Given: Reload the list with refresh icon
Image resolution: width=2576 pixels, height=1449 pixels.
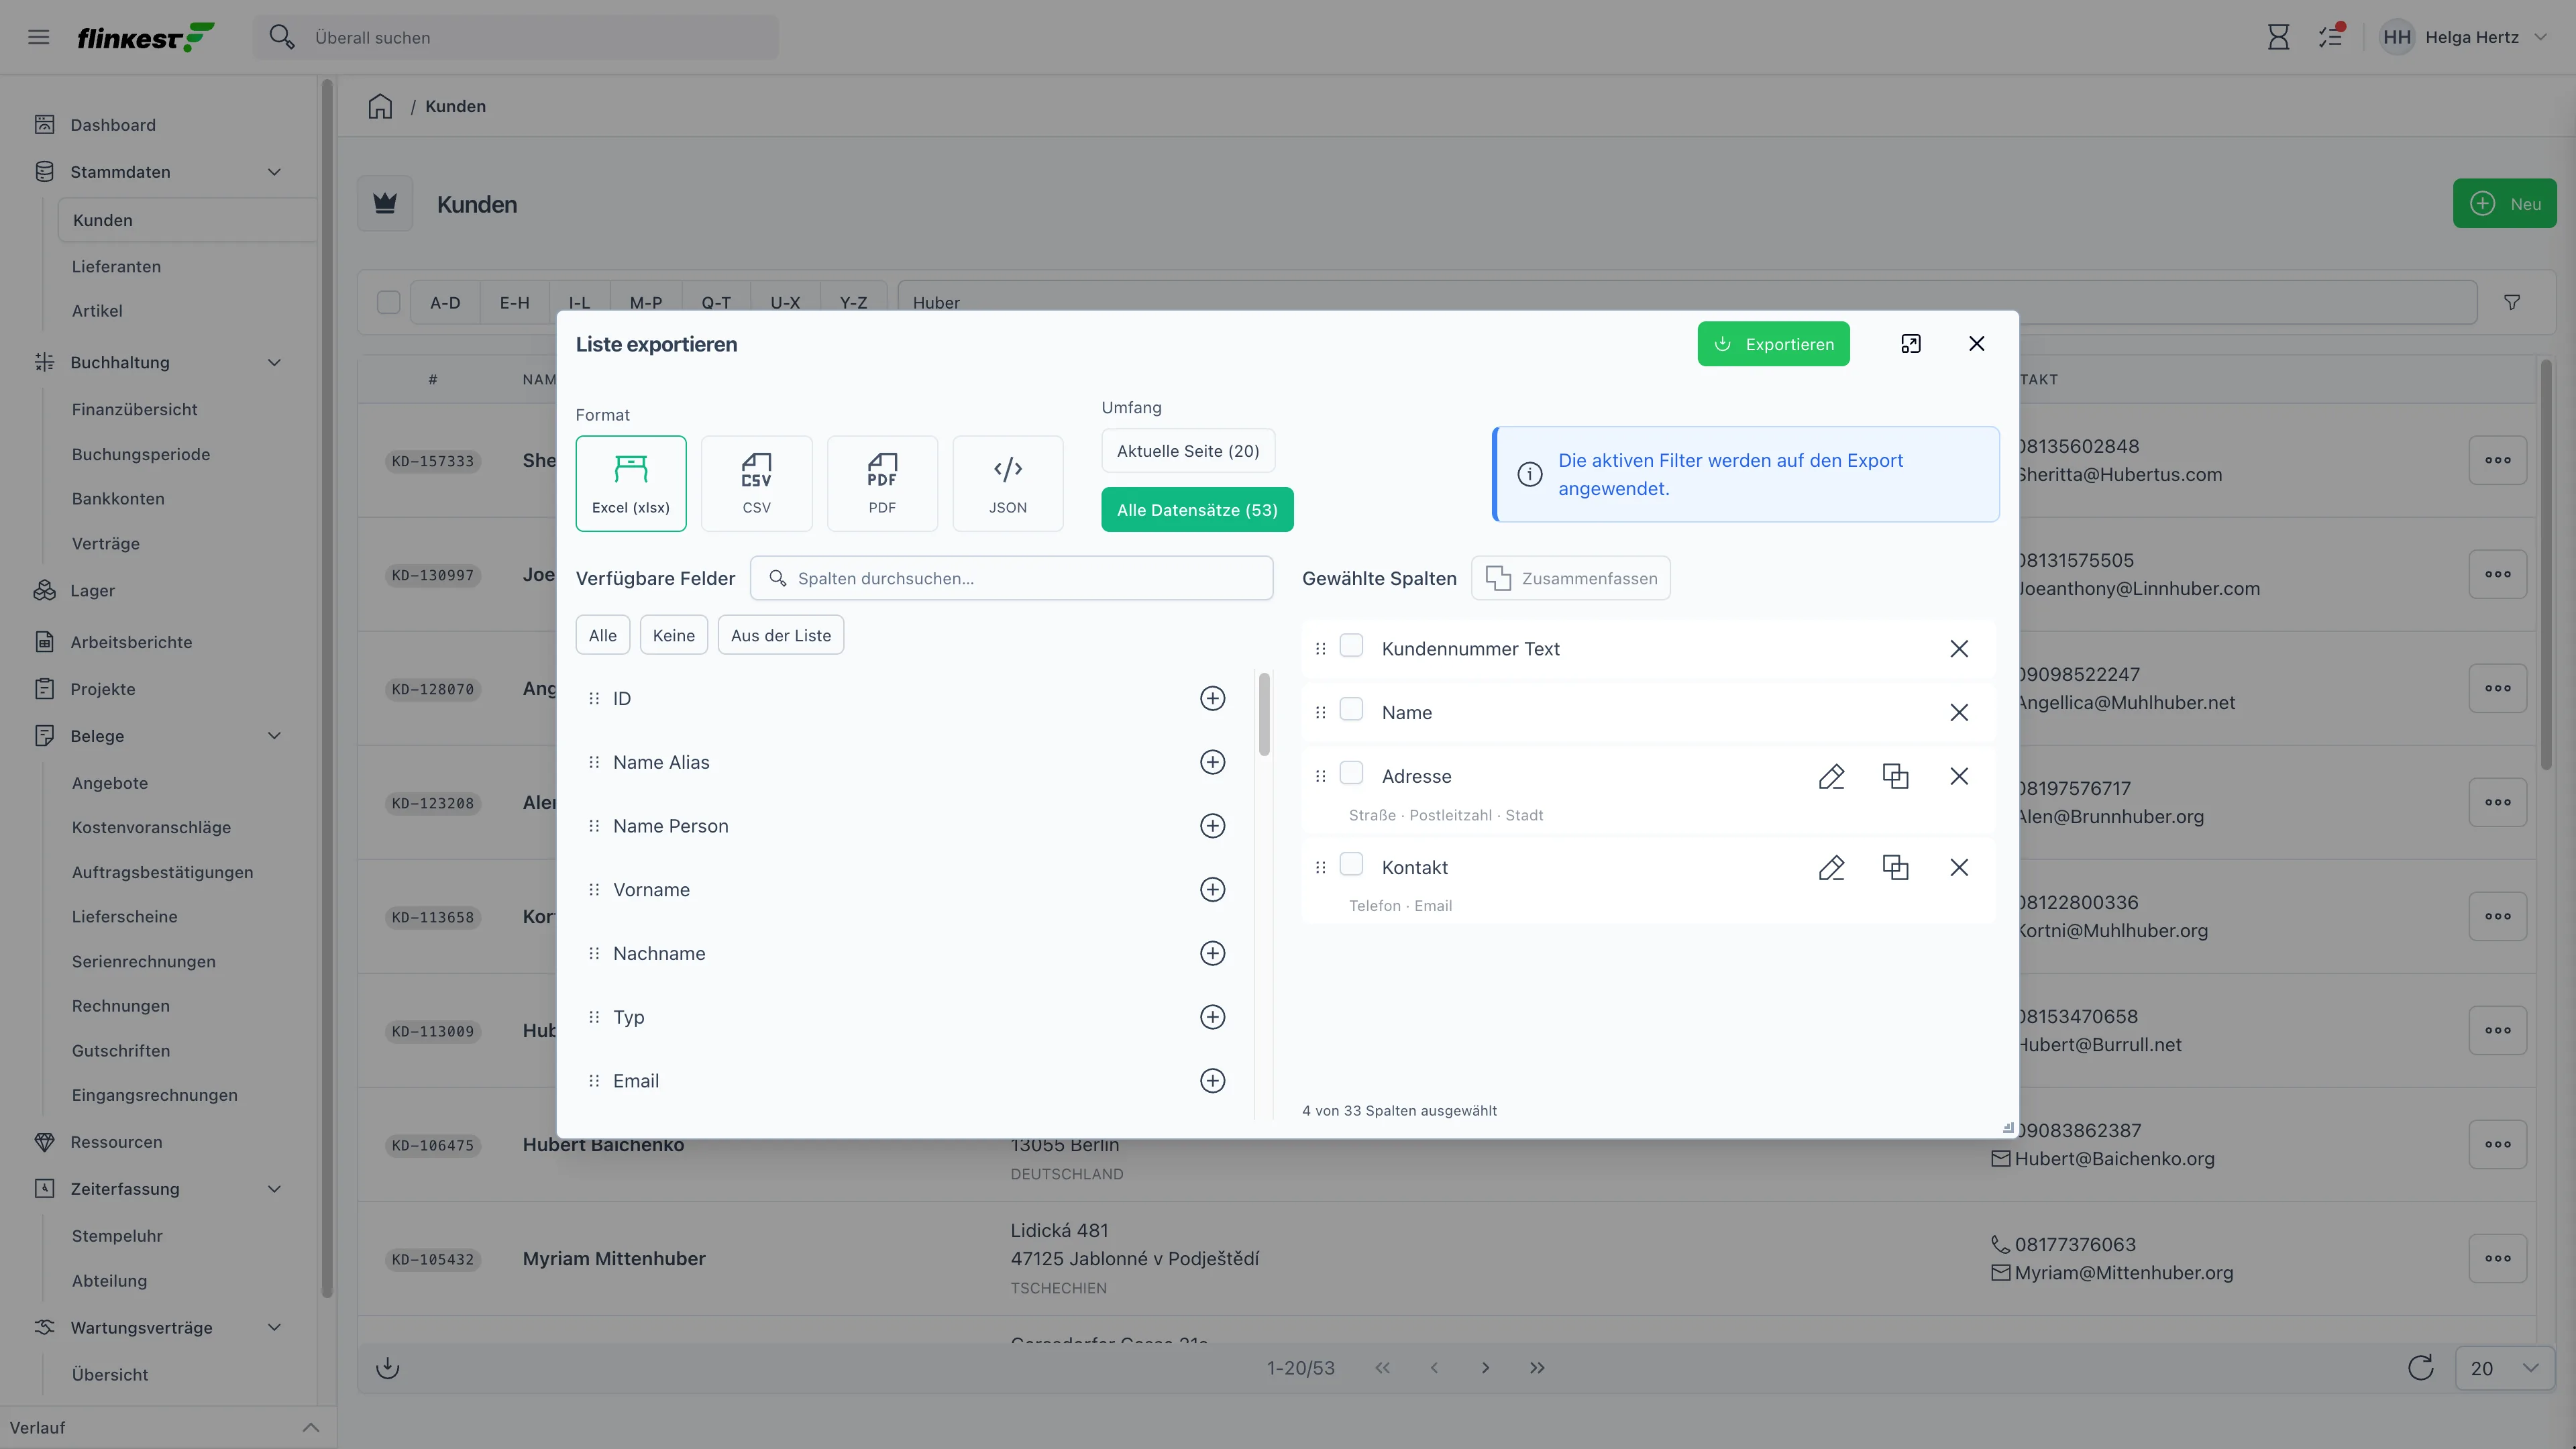Looking at the screenshot, I should tap(2420, 1367).
